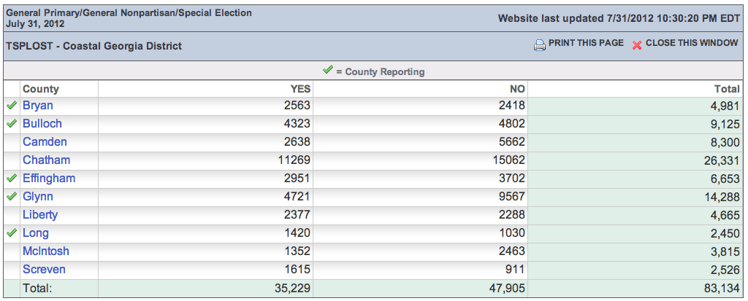Click the green checkmark beside Glynn
This screenshot has height=301, width=748.
click(11, 197)
